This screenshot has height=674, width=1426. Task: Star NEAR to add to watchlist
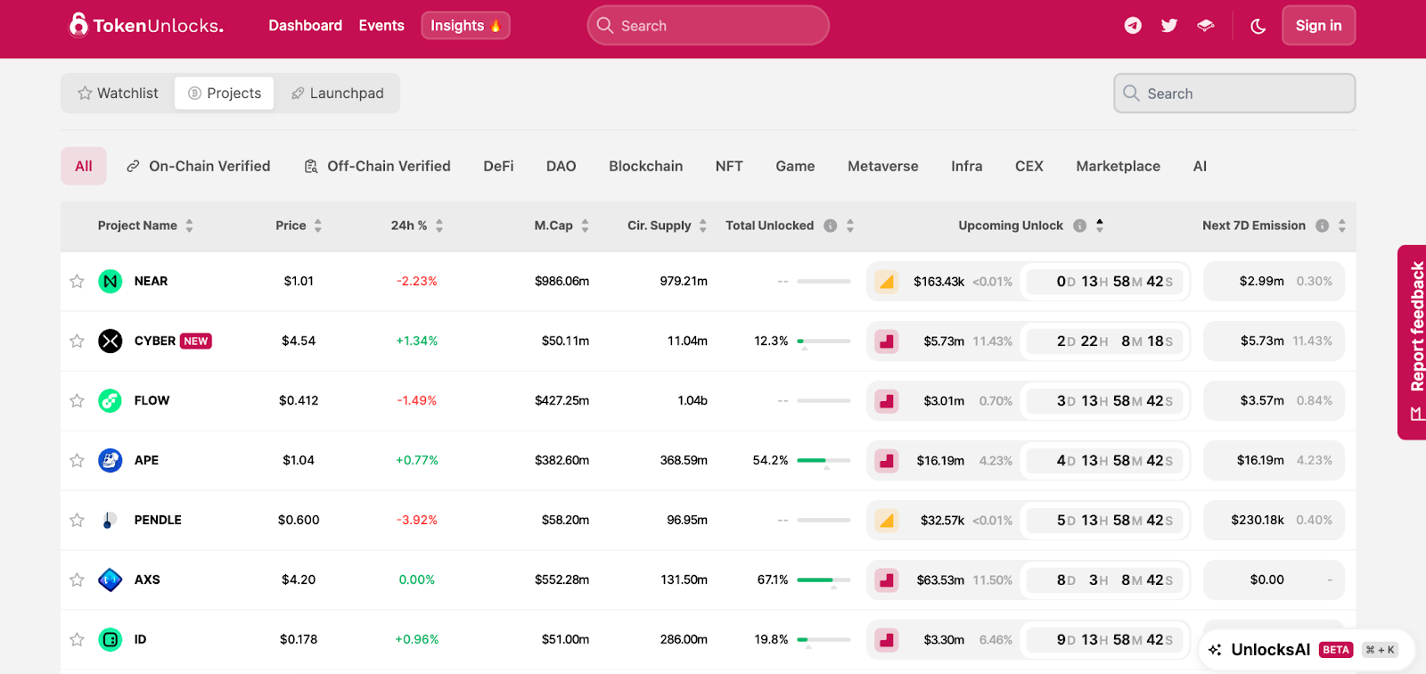tap(78, 282)
